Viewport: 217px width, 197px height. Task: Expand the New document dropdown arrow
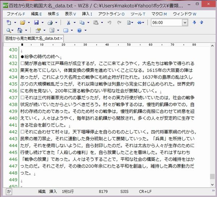pos(15,22)
